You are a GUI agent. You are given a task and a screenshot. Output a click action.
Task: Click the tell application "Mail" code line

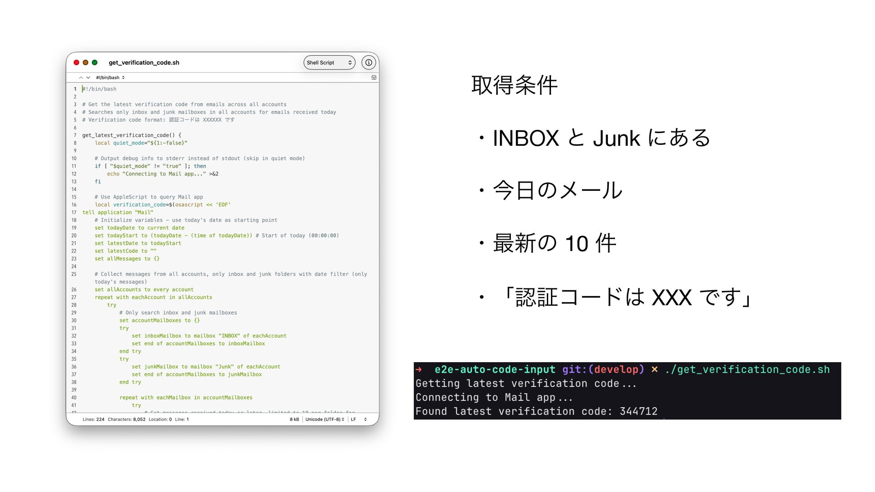[118, 213]
